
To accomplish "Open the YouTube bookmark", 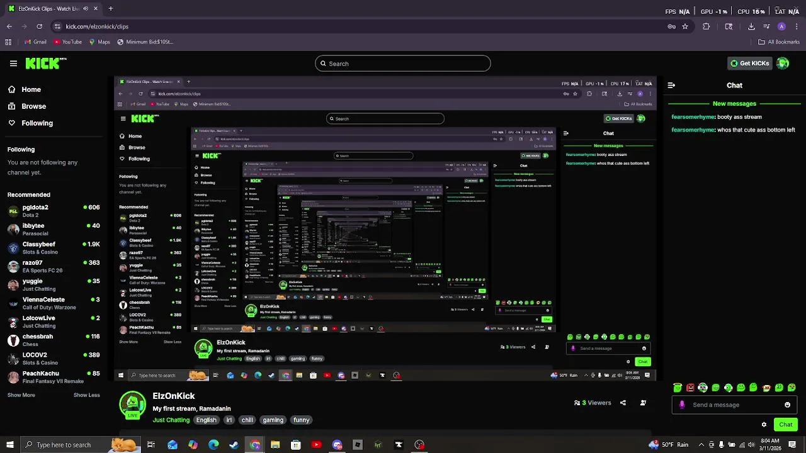I will (x=67, y=42).
